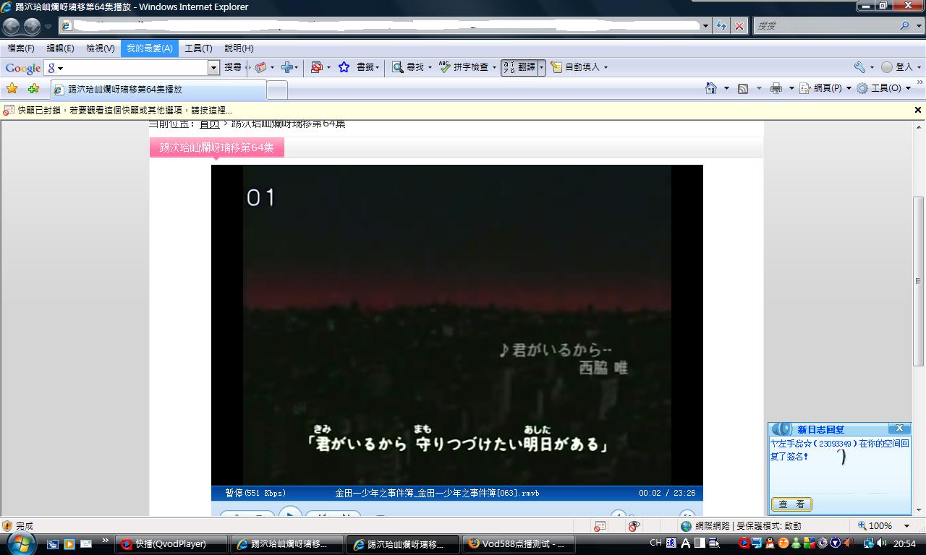
Task: Go back using the IE back arrow
Action: tap(12, 27)
